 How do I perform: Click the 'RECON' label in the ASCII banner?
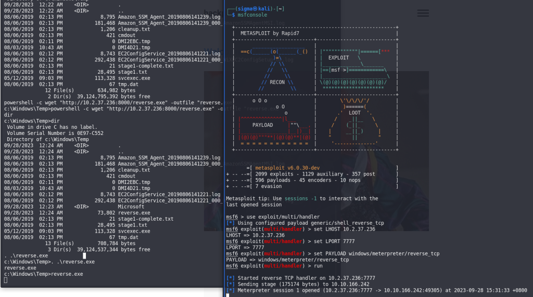click(277, 82)
